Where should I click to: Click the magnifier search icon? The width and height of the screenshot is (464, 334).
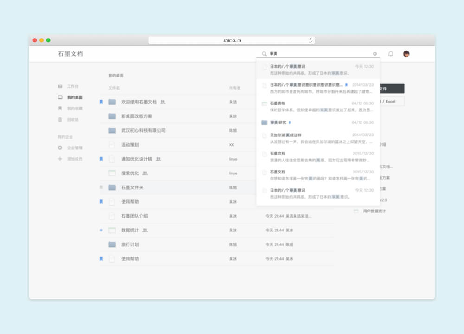(264, 54)
